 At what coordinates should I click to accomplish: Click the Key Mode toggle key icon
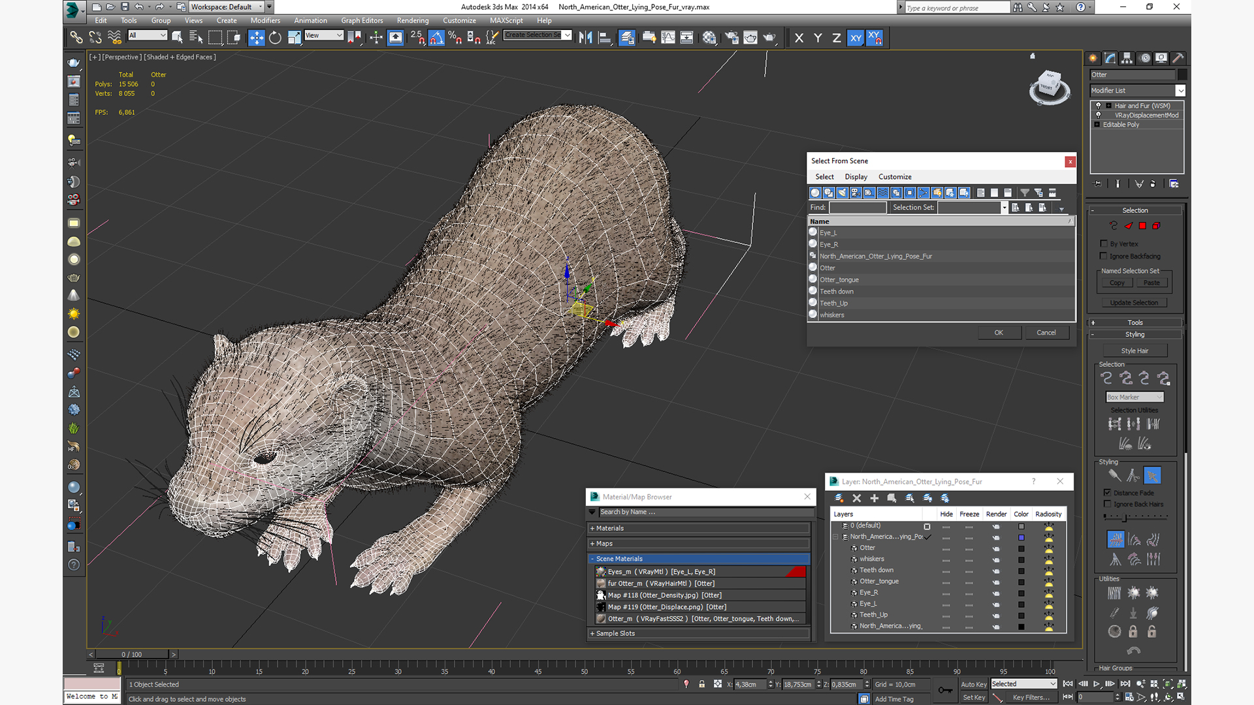pos(945,690)
